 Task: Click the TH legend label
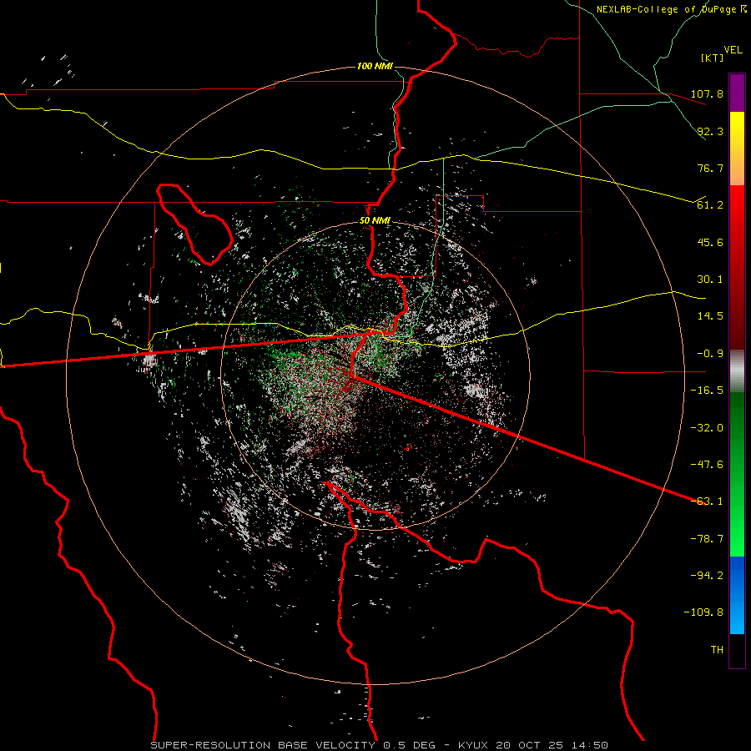(717, 649)
